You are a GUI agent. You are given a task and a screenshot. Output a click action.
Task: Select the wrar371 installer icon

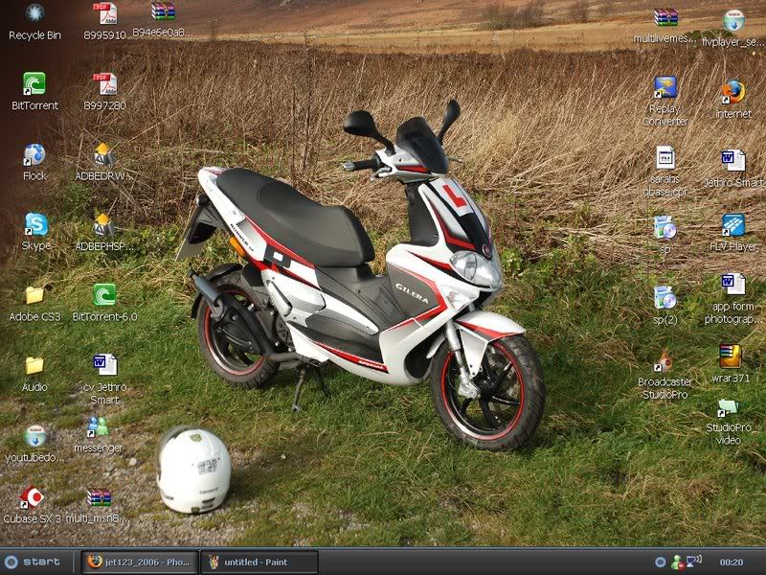(x=731, y=356)
